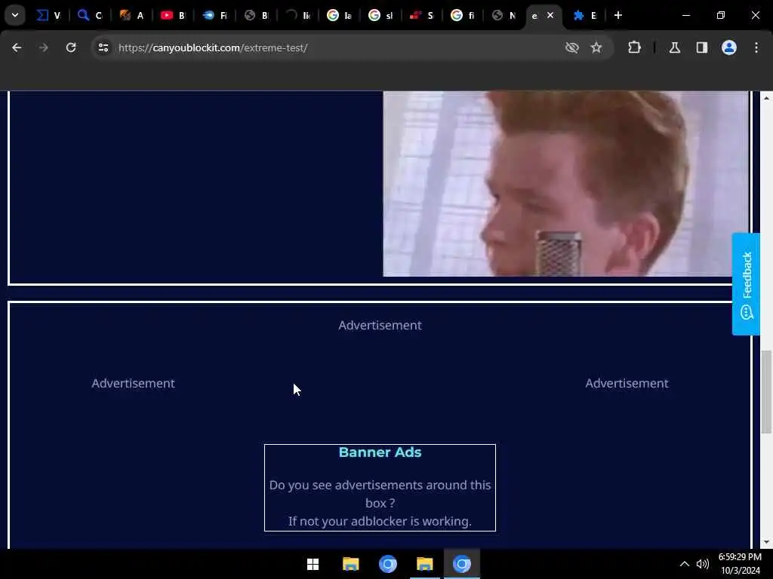
Task: Open the user profile avatar menu
Action: [729, 47]
